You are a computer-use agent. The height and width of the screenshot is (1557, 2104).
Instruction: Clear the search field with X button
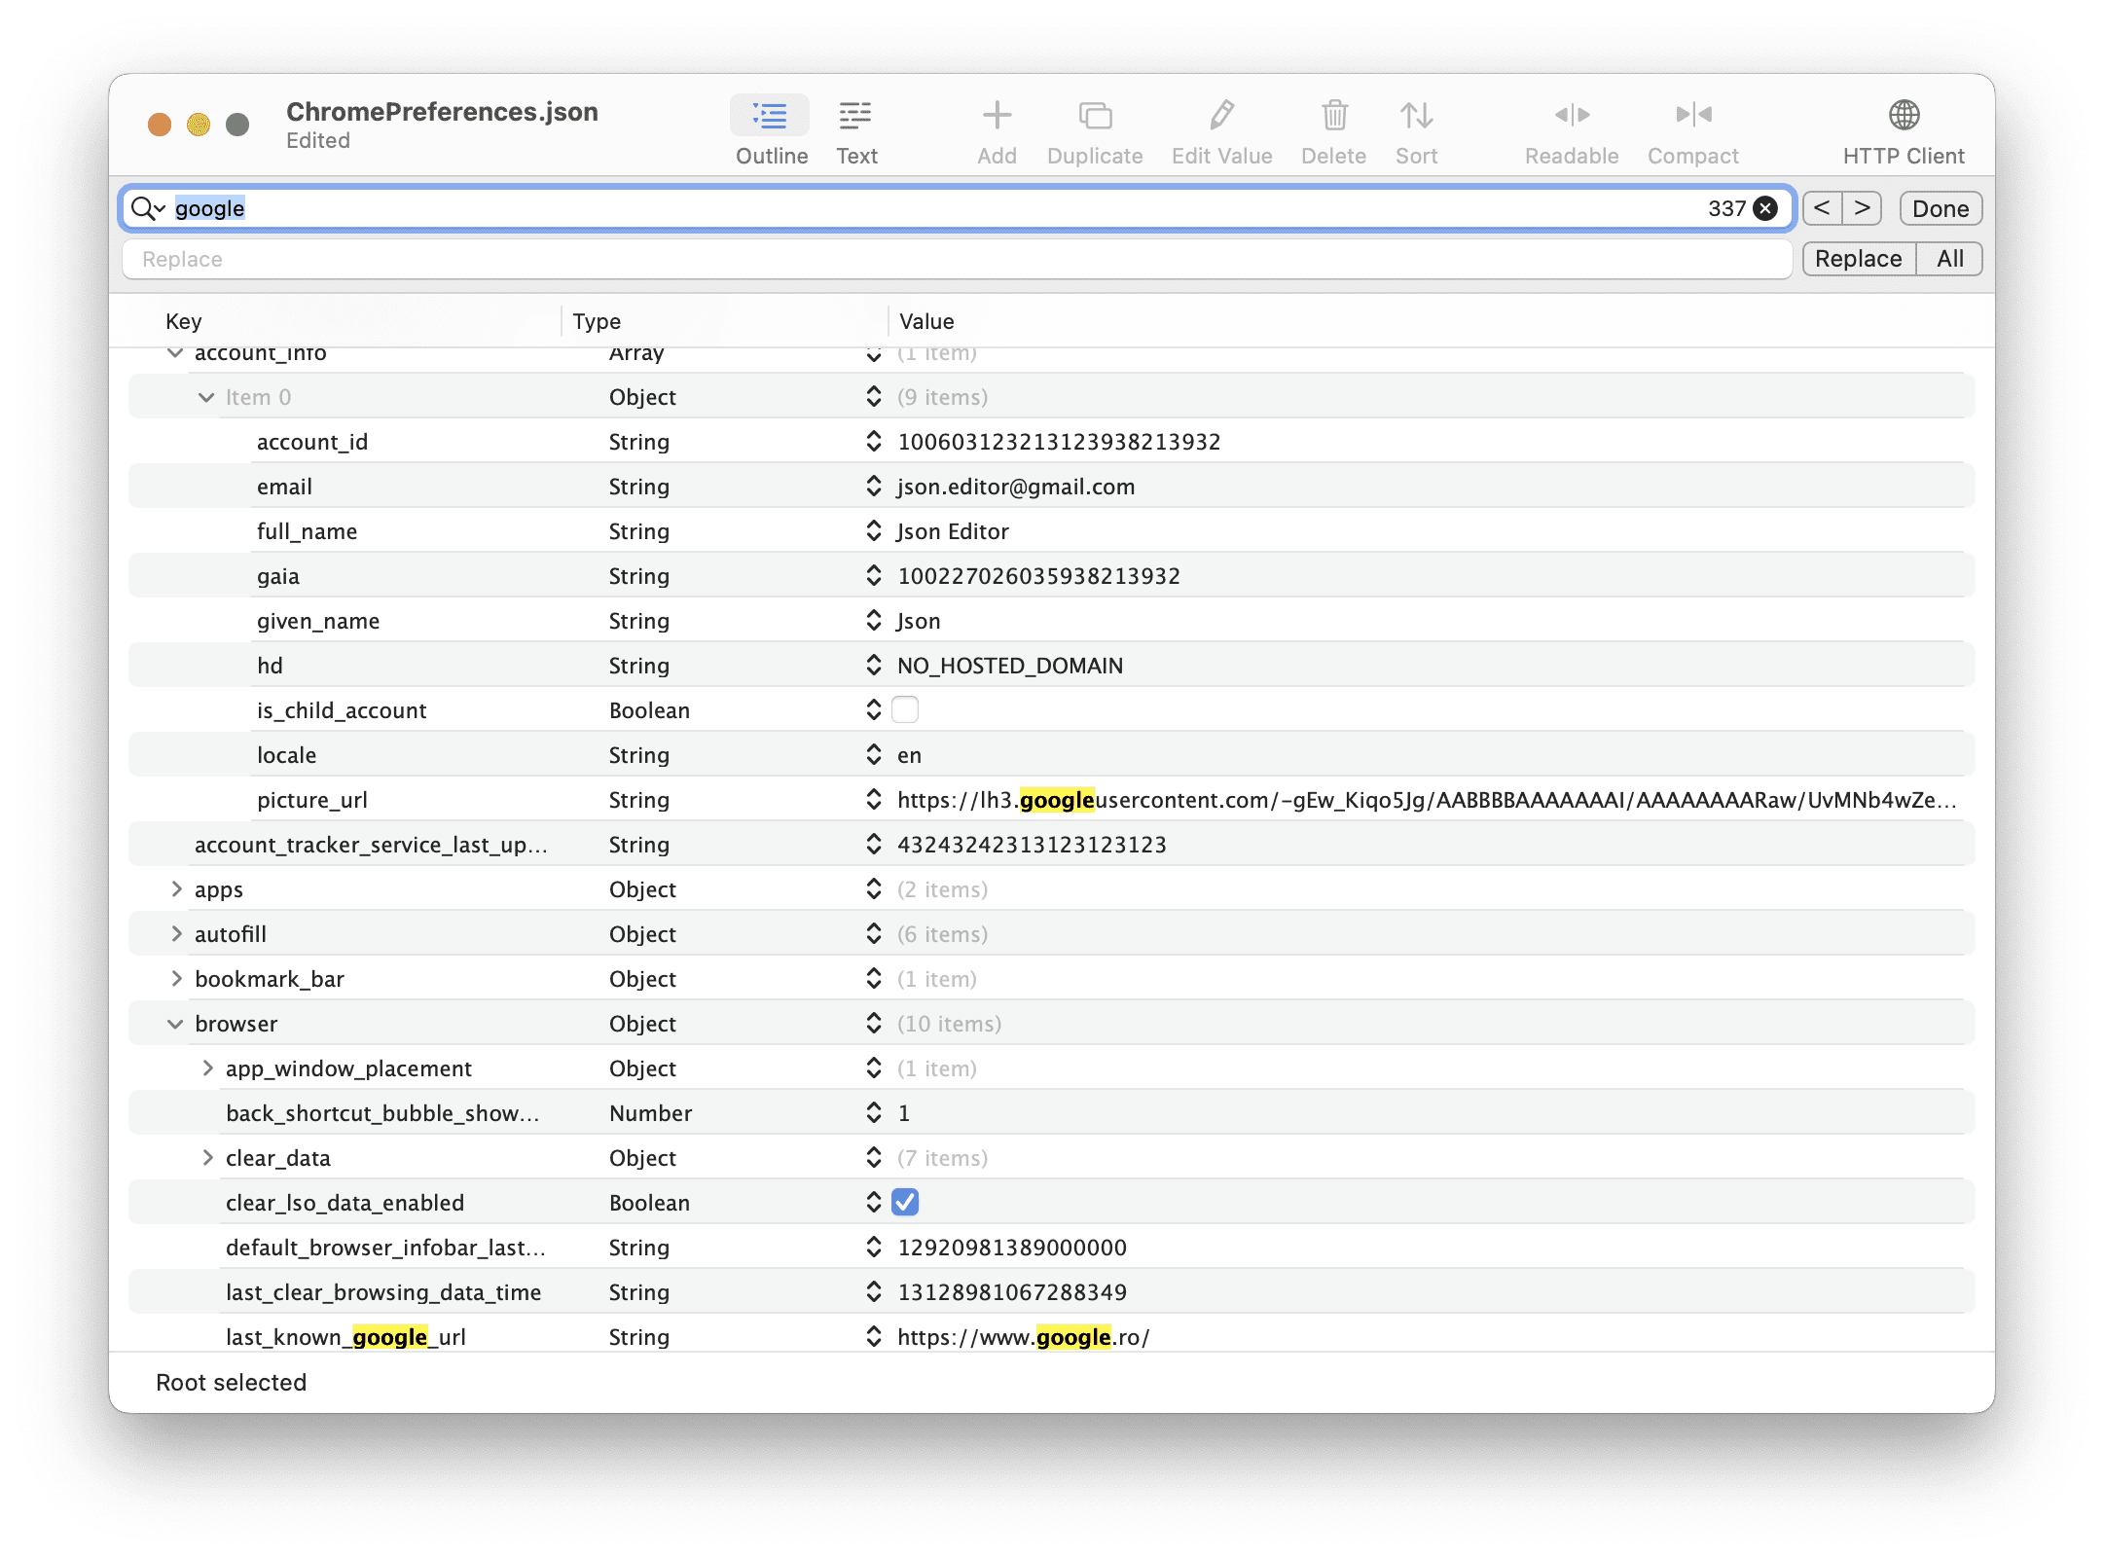click(1765, 208)
